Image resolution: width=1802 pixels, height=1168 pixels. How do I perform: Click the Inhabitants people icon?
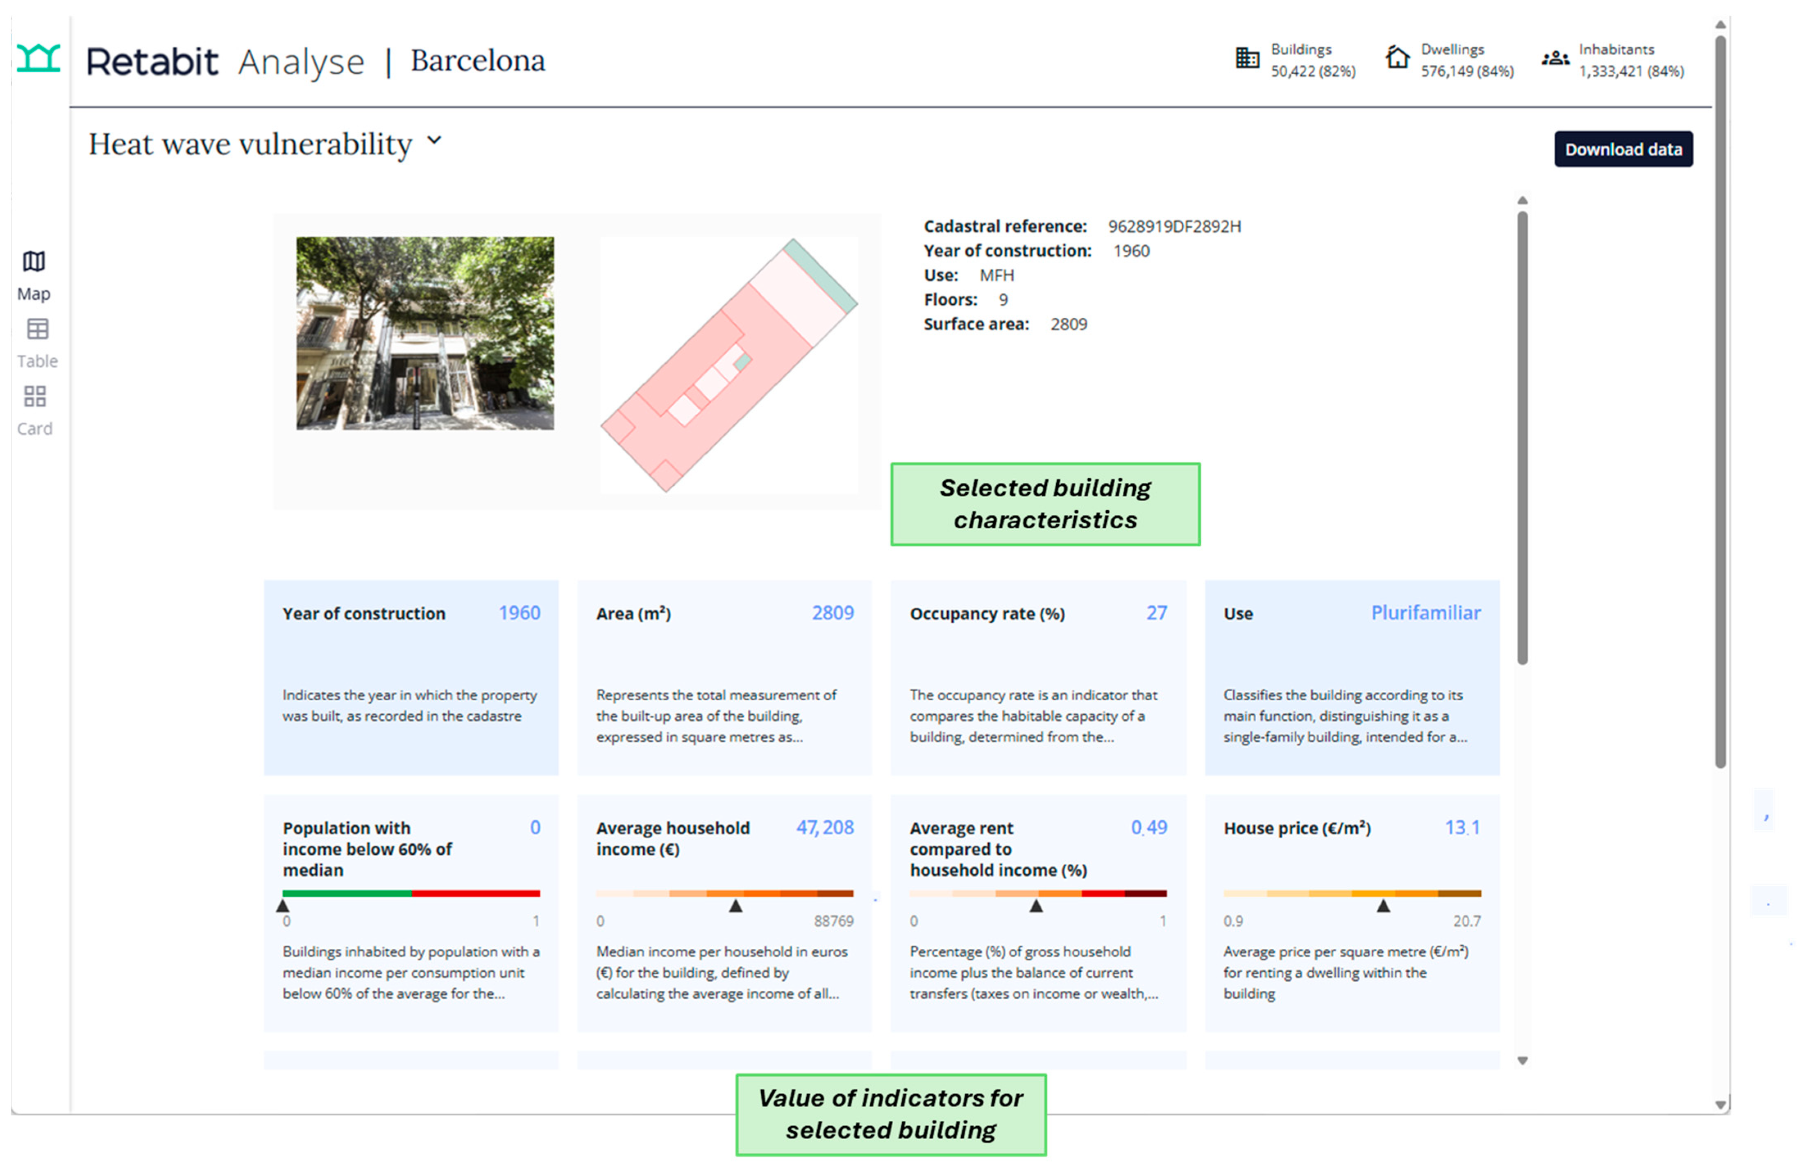1555,57
